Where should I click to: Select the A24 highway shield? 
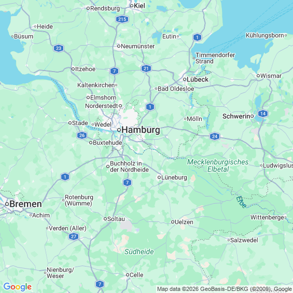click(215, 136)
